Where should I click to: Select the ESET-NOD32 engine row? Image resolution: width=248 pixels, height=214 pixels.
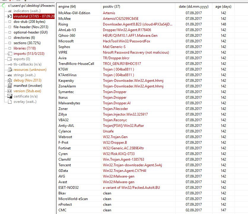coord(146,188)
